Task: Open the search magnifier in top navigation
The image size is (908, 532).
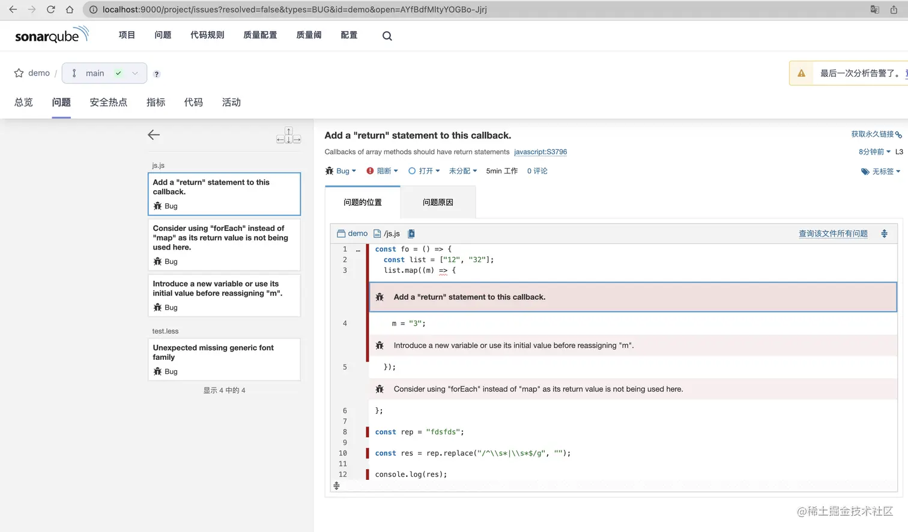Action: click(387, 36)
